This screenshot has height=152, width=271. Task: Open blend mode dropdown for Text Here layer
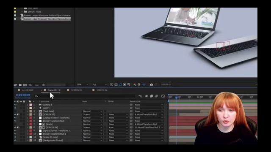[92, 111]
